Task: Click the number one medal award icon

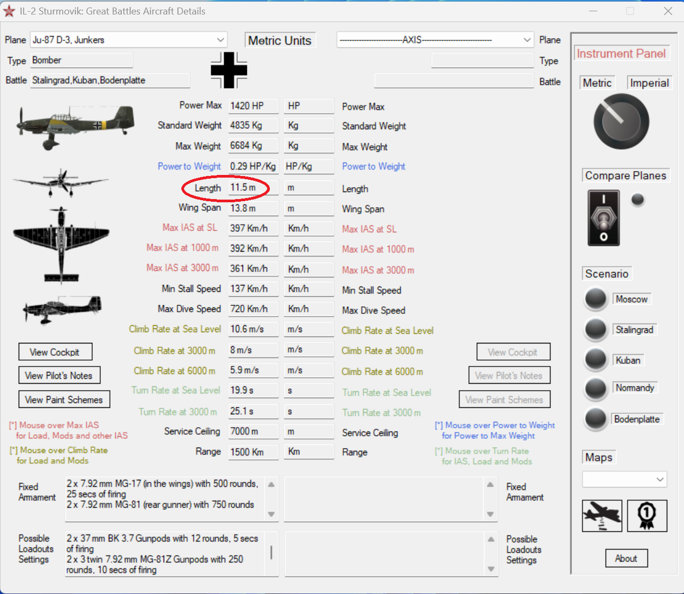Action: coord(646,516)
